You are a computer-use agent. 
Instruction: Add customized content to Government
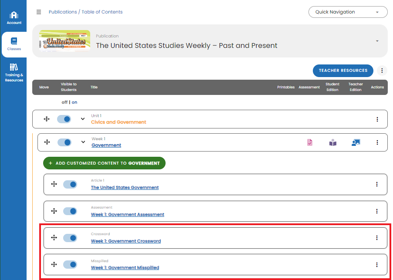coord(104,163)
